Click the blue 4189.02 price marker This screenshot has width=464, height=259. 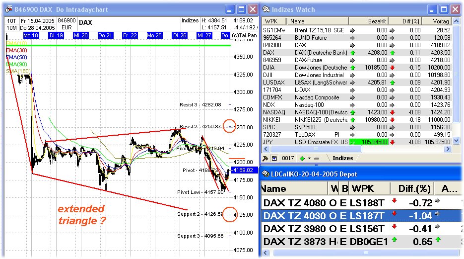pyautogui.click(x=245, y=170)
